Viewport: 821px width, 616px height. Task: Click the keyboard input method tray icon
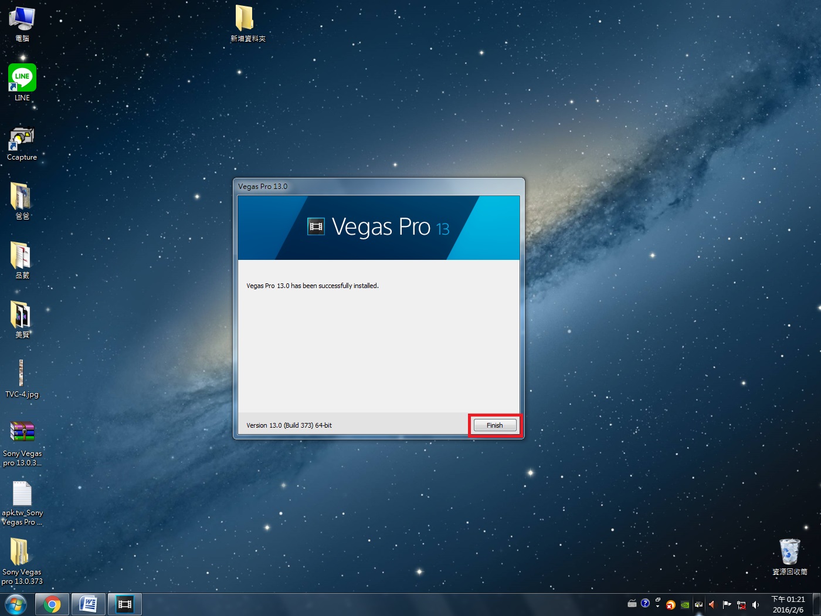point(632,604)
